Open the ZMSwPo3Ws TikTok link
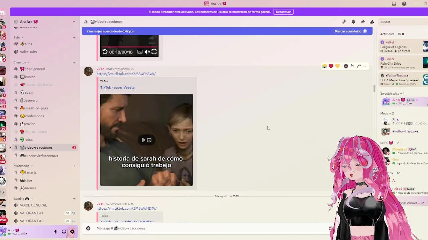This screenshot has height=240, width=428. (x=126, y=74)
